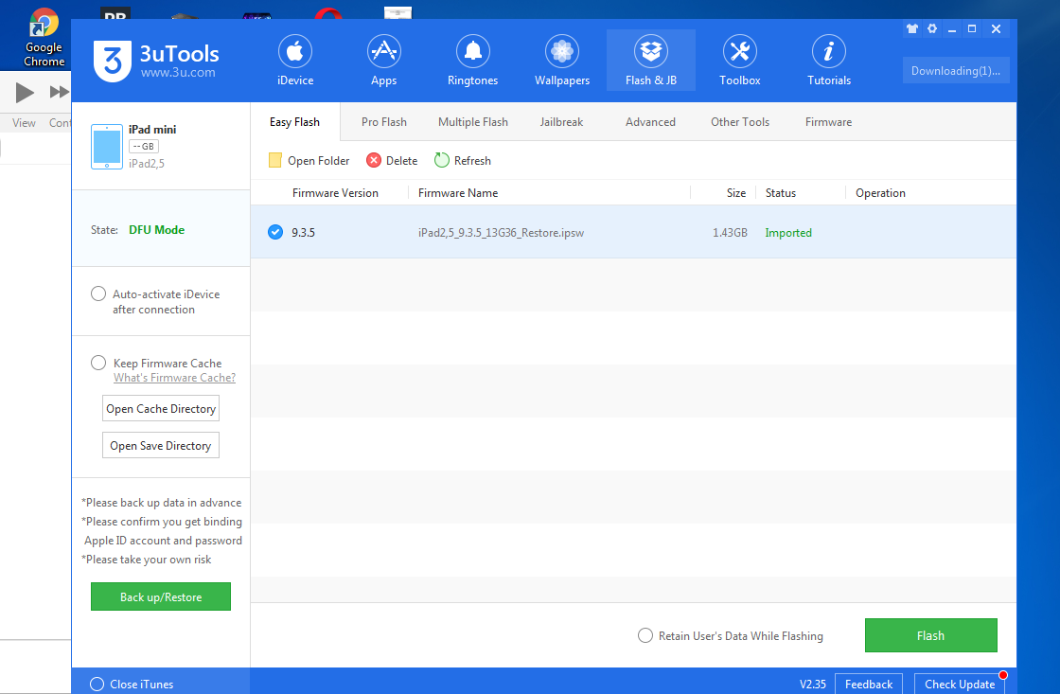Enable Retain User's Data While Flashing
1060x694 pixels.
tap(645, 635)
